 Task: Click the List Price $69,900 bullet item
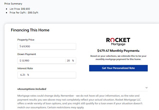[x=20, y=9]
